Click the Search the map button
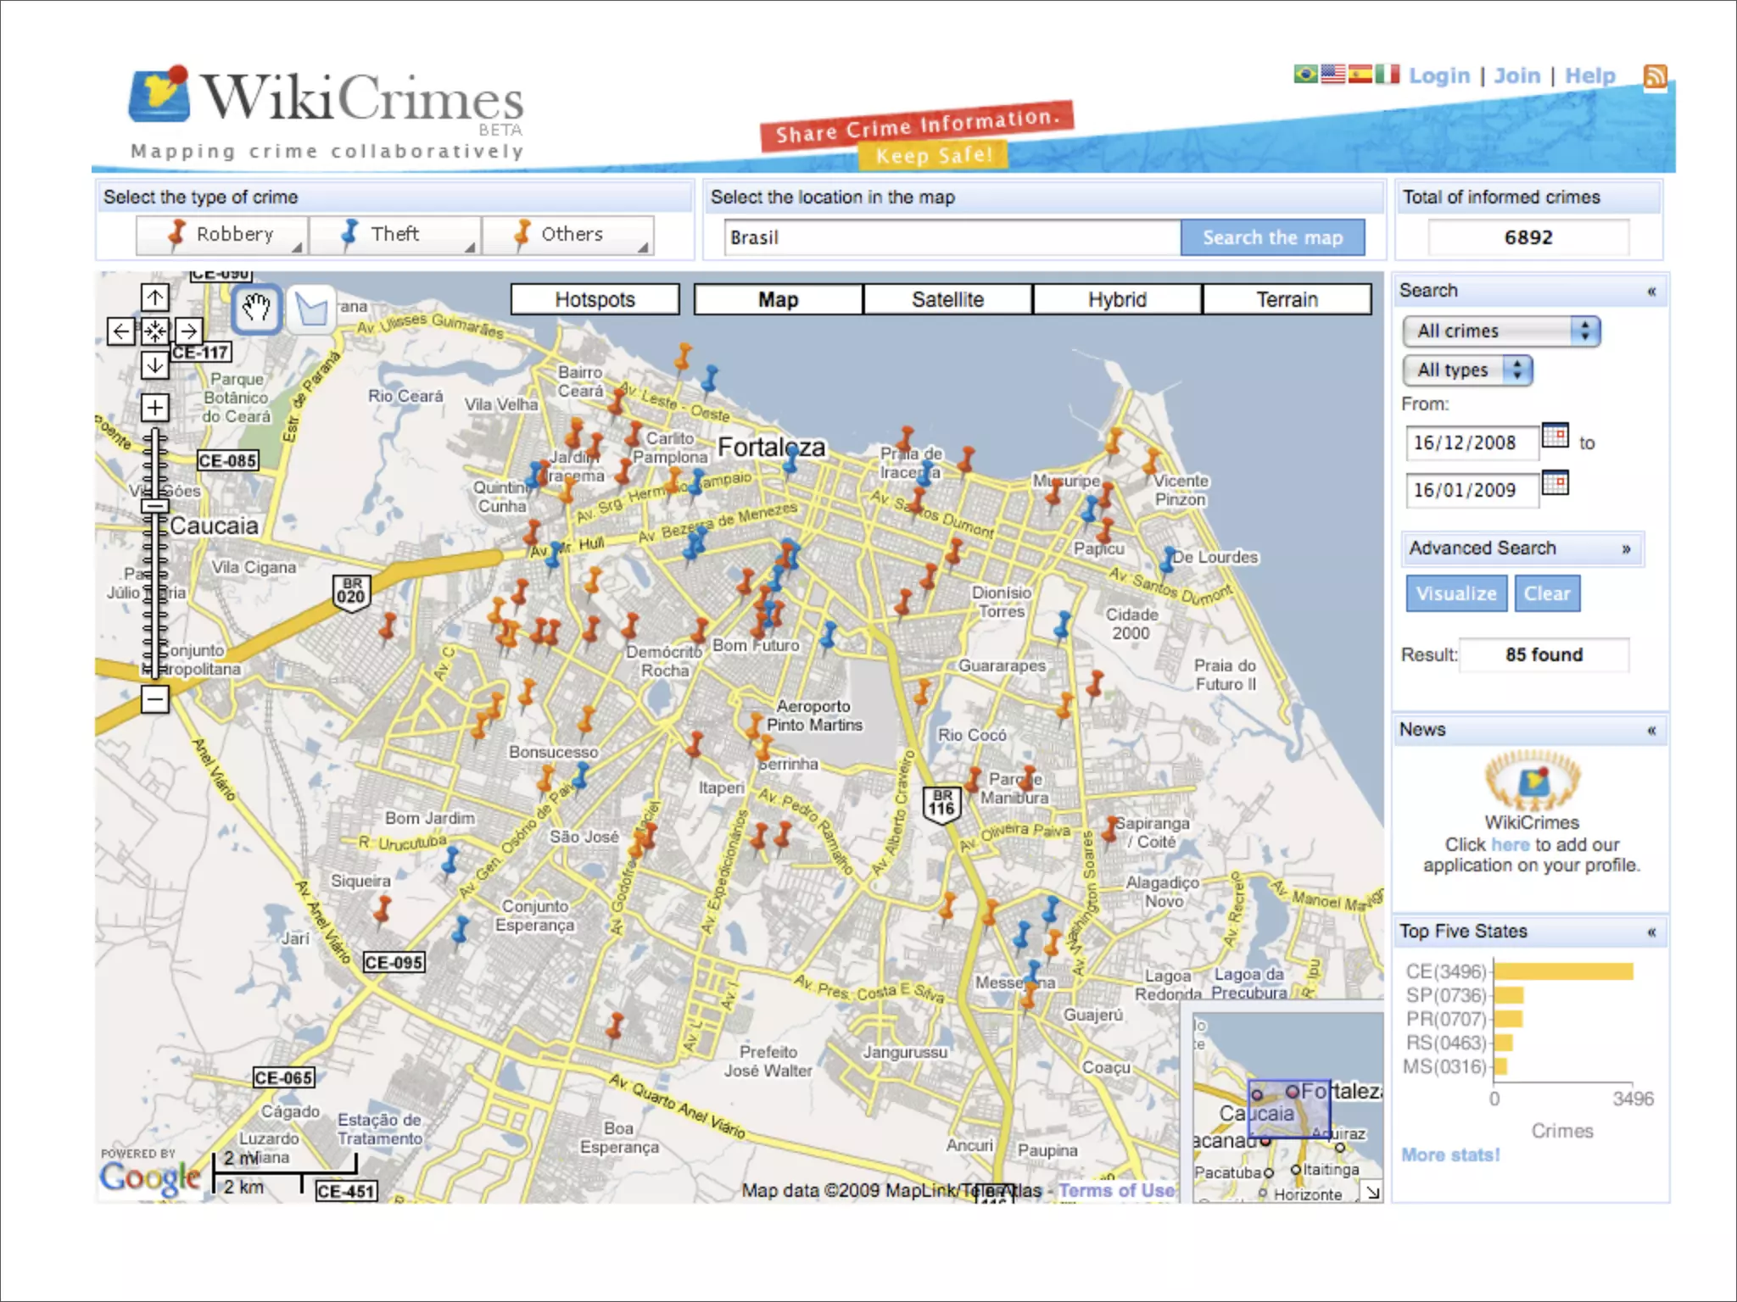Viewport: 1737px width, 1302px height. pyautogui.click(x=1272, y=237)
